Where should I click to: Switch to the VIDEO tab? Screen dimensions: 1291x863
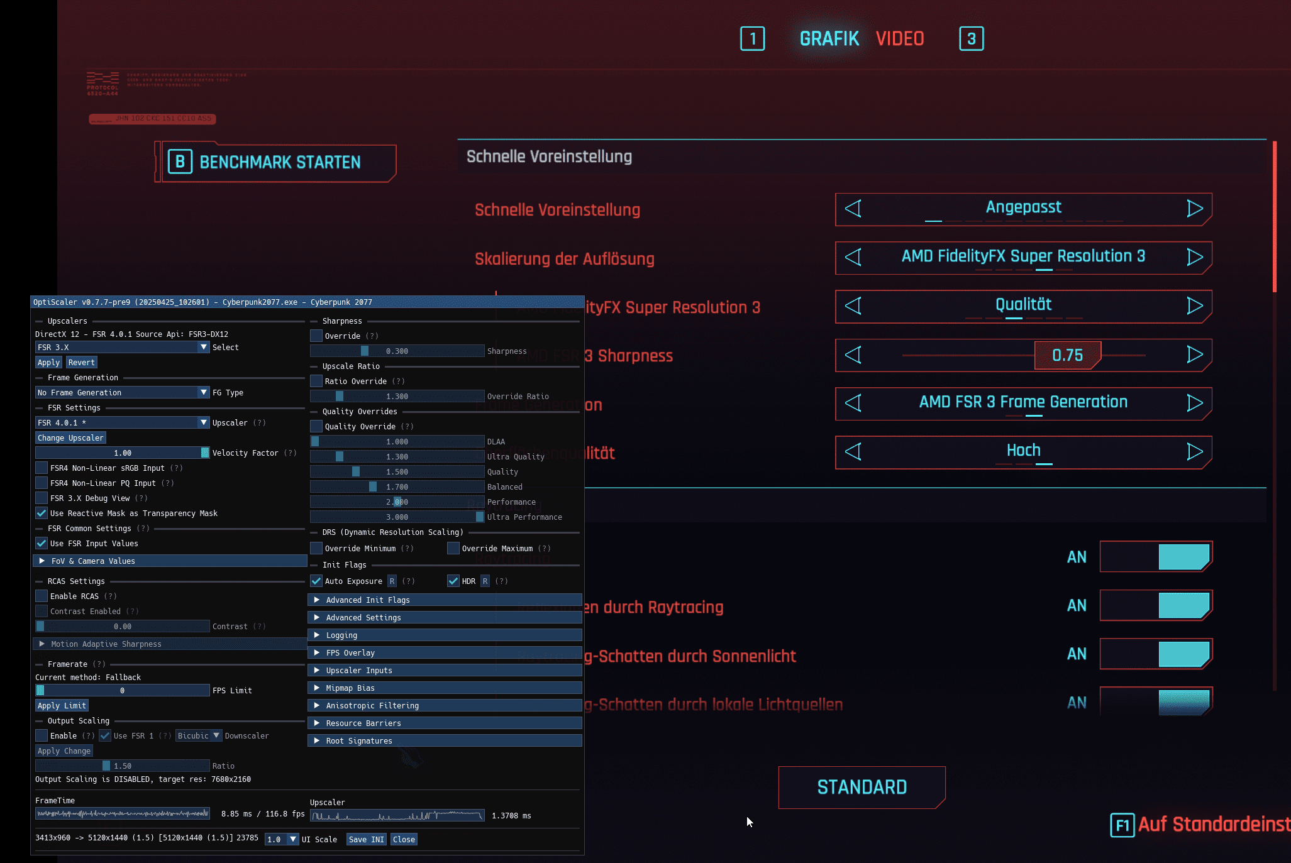coord(899,39)
